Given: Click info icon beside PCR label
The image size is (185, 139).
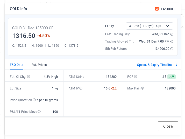Looking at the screenshot, I should [x=136, y=77].
